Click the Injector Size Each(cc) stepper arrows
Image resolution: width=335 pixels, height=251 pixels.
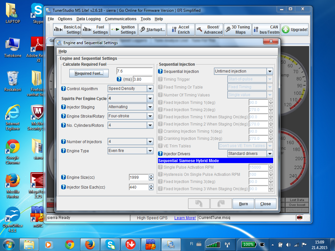[x=151, y=187]
